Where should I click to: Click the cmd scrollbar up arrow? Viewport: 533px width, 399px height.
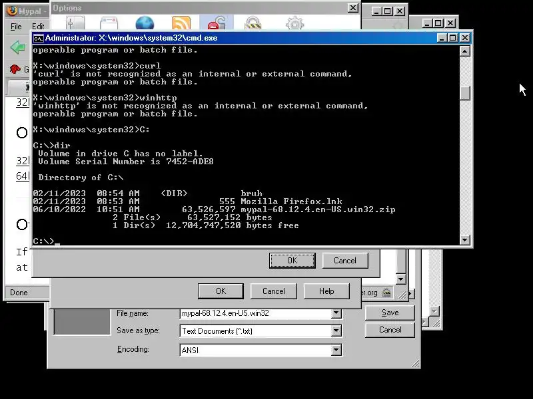pos(465,51)
